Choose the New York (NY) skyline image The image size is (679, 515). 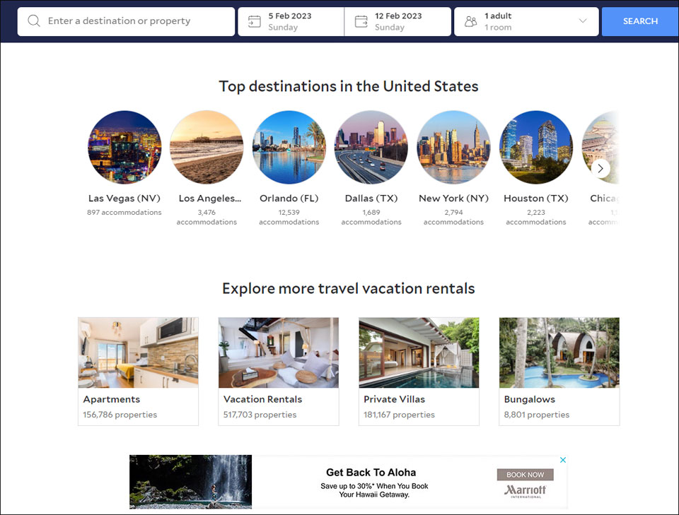(x=453, y=147)
